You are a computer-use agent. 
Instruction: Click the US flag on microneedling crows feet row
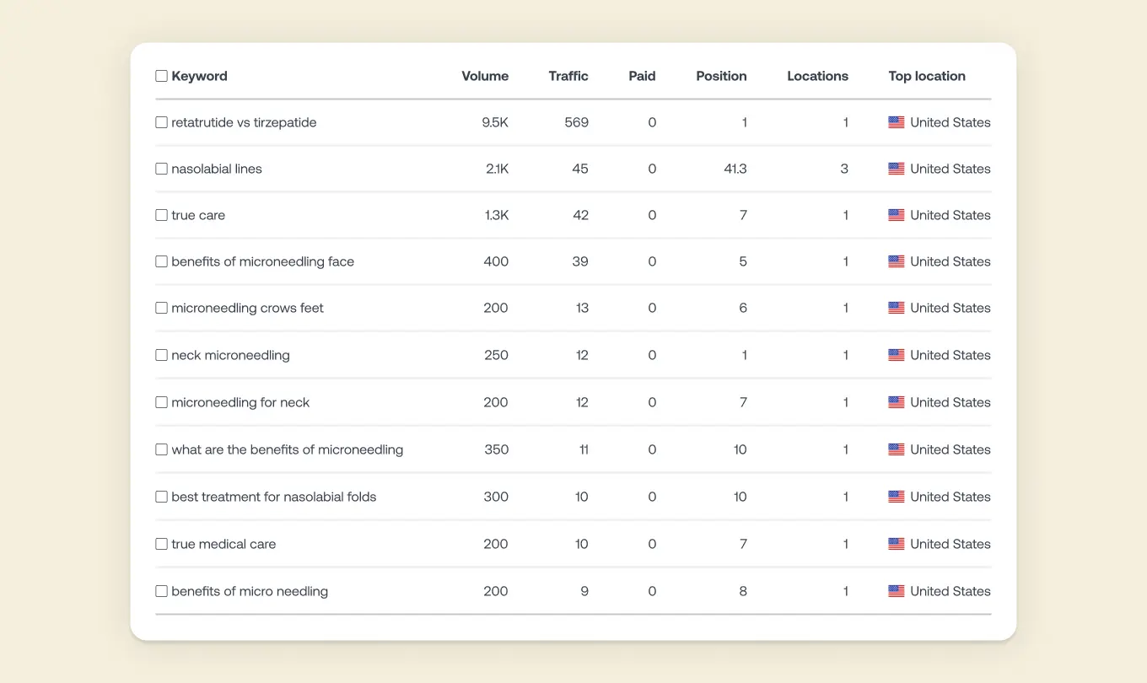(897, 308)
